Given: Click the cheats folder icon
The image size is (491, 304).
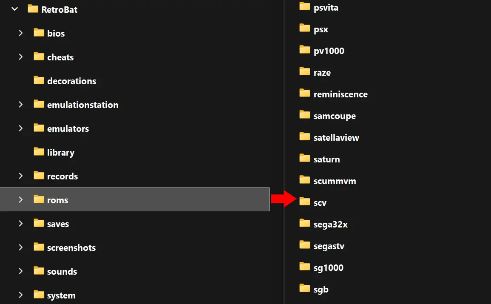Looking at the screenshot, I should click(x=39, y=57).
